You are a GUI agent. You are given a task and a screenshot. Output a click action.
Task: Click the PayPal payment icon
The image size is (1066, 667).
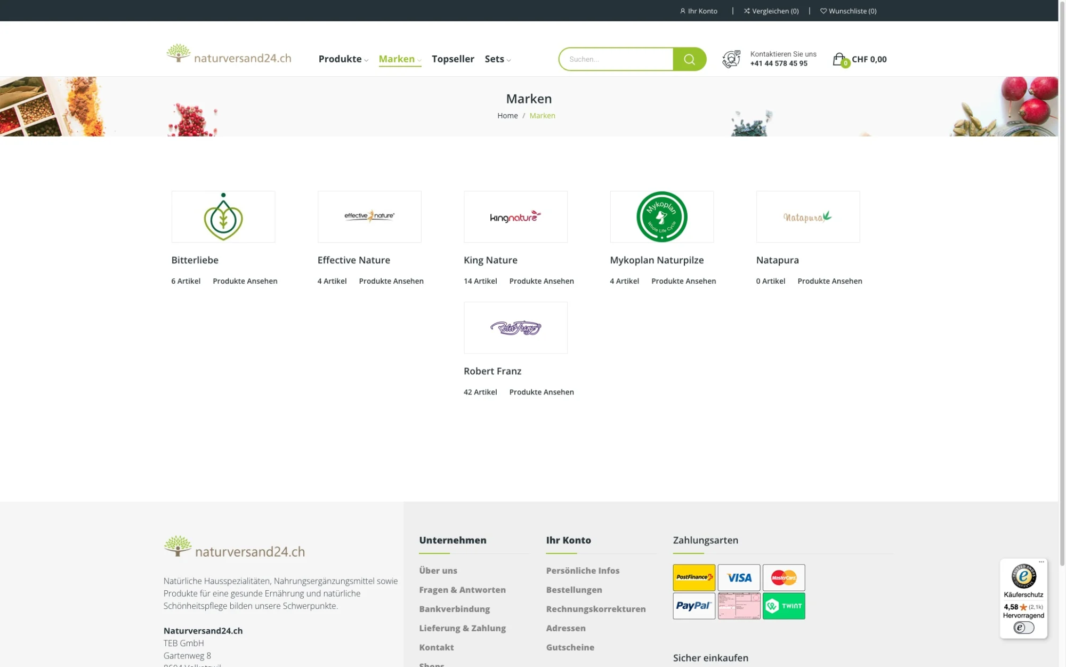pos(694,606)
